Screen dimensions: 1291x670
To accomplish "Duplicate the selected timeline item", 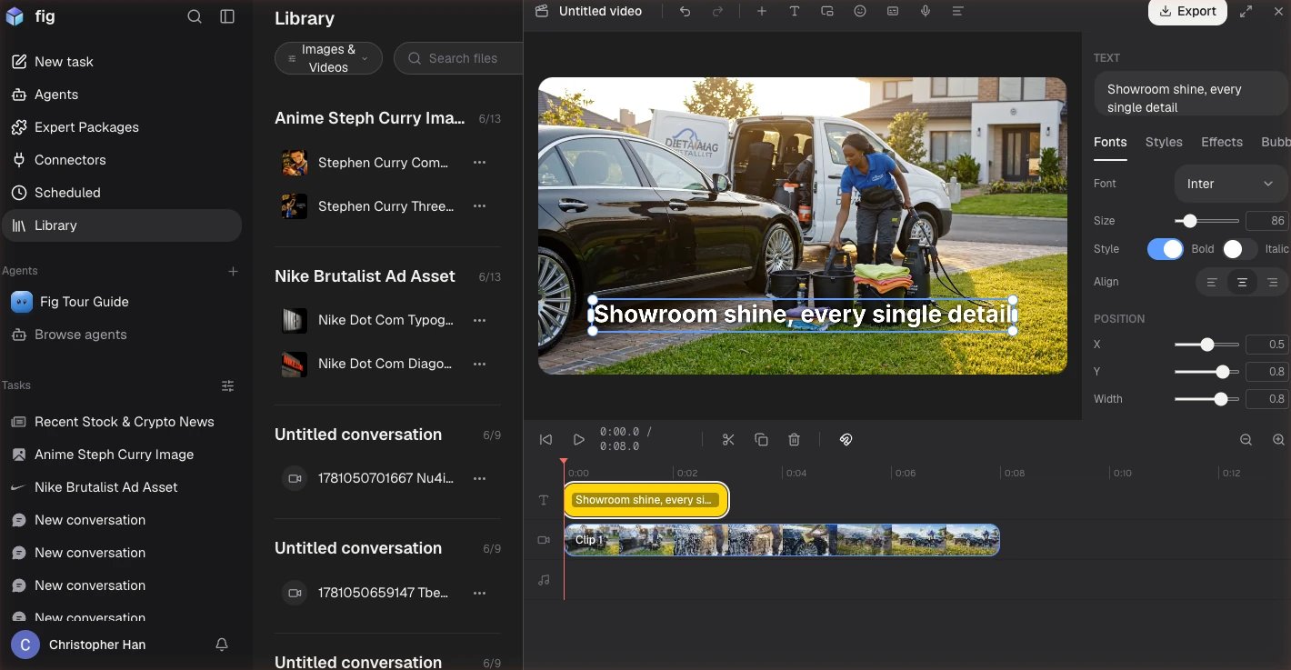I will (x=761, y=439).
